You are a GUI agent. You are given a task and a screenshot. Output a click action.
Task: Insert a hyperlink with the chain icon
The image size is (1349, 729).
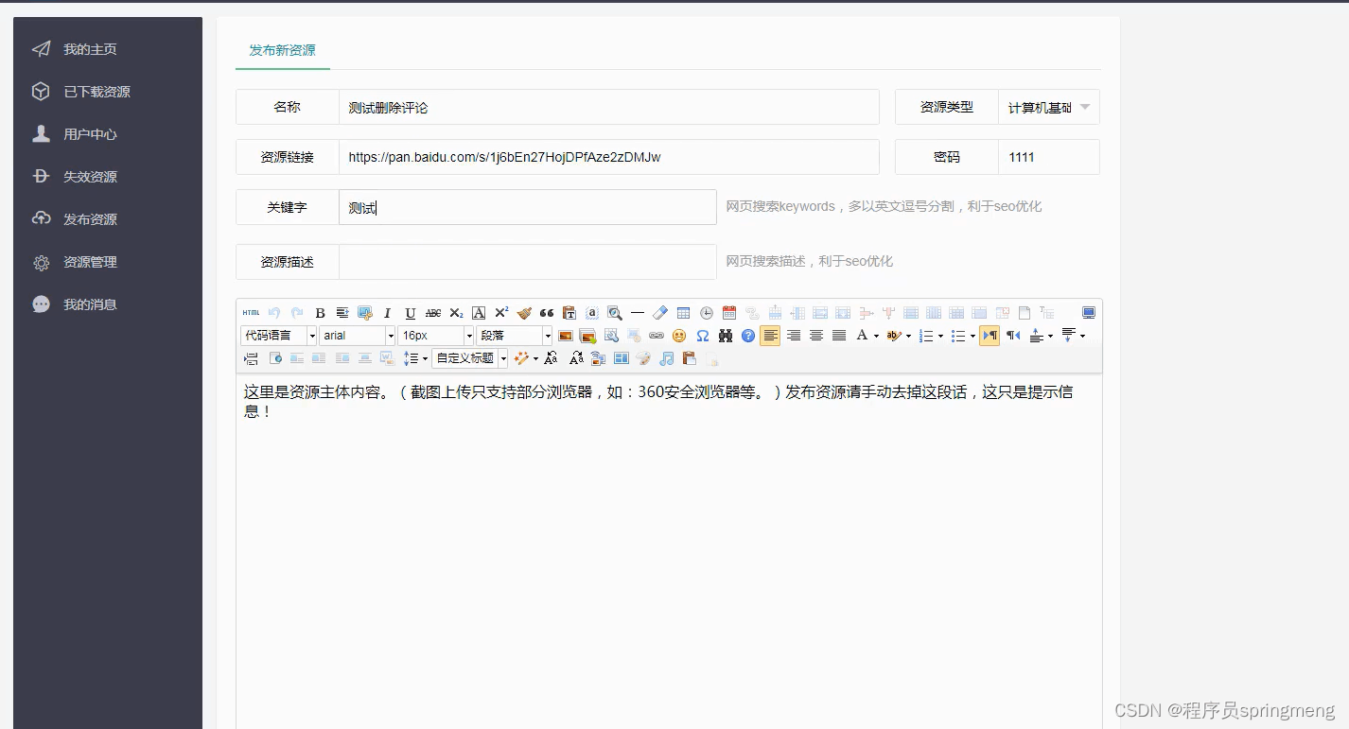(x=657, y=336)
